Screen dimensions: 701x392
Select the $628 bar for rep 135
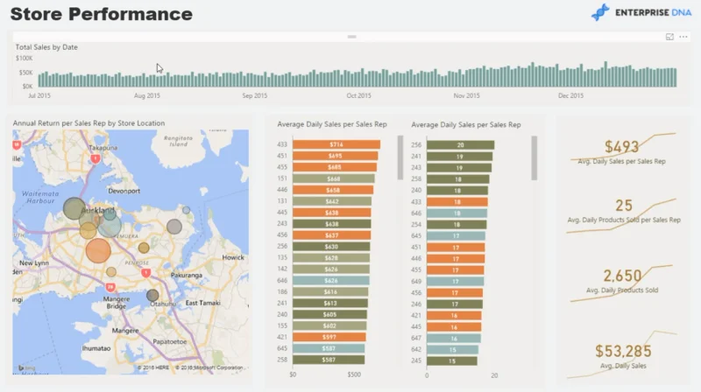click(331, 257)
